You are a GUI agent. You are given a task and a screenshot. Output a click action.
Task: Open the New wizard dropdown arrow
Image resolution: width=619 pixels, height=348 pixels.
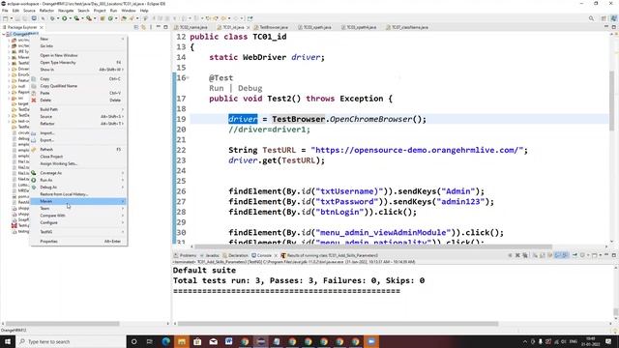coord(11,18)
